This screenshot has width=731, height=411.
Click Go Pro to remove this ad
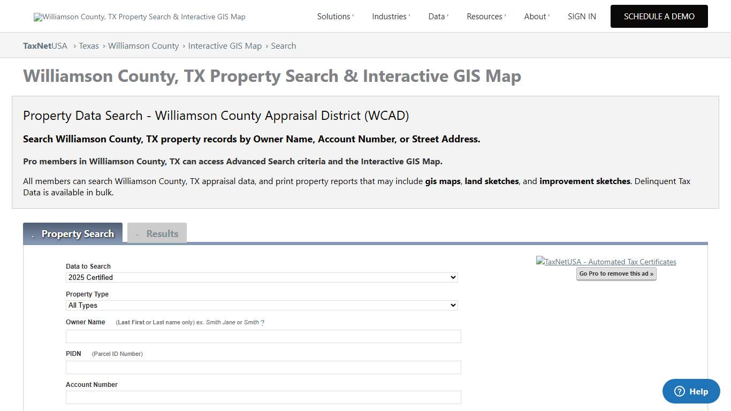point(616,273)
